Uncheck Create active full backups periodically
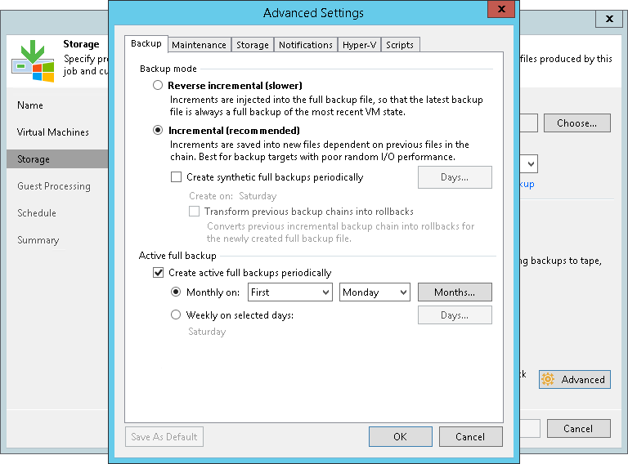The height and width of the screenshot is (464, 628). pos(158,273)
